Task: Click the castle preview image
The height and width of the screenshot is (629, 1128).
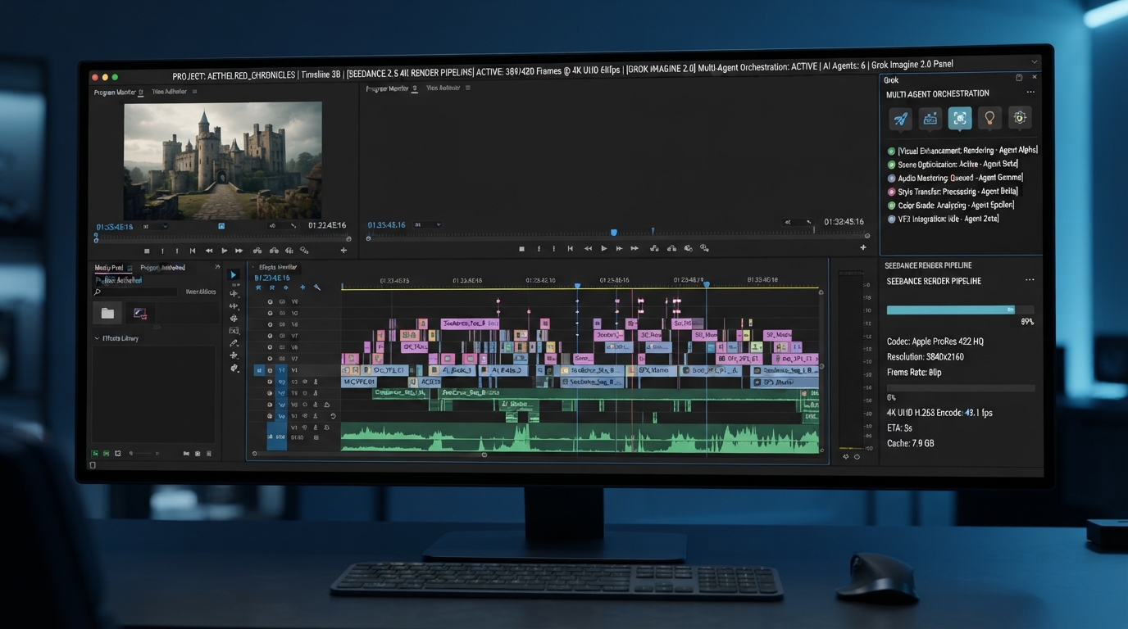Action: (223, 160)
